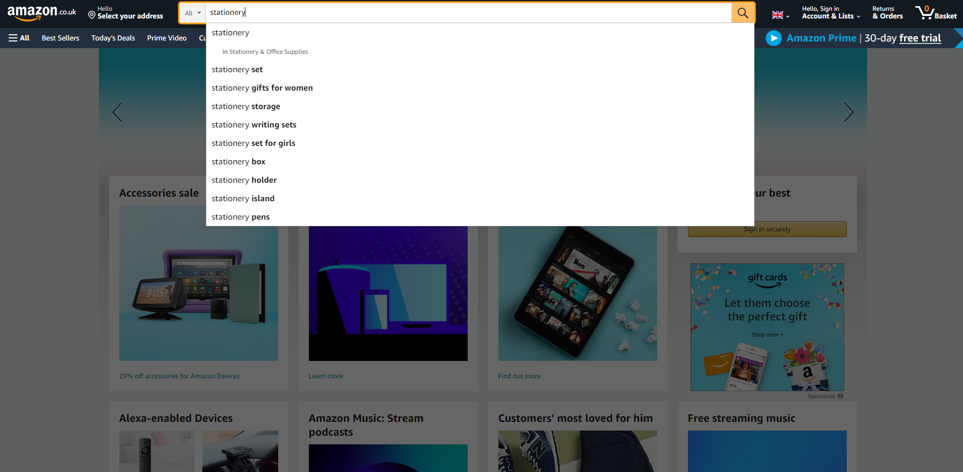Open the Account & Lists dropdown
963x472 pixels.
[x=831, y=13]
